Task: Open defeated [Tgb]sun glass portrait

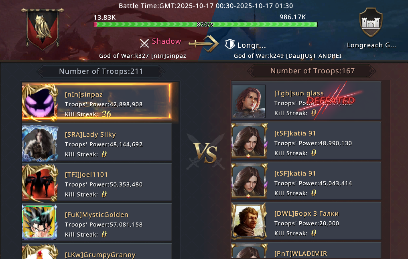Action: [249, 101]
